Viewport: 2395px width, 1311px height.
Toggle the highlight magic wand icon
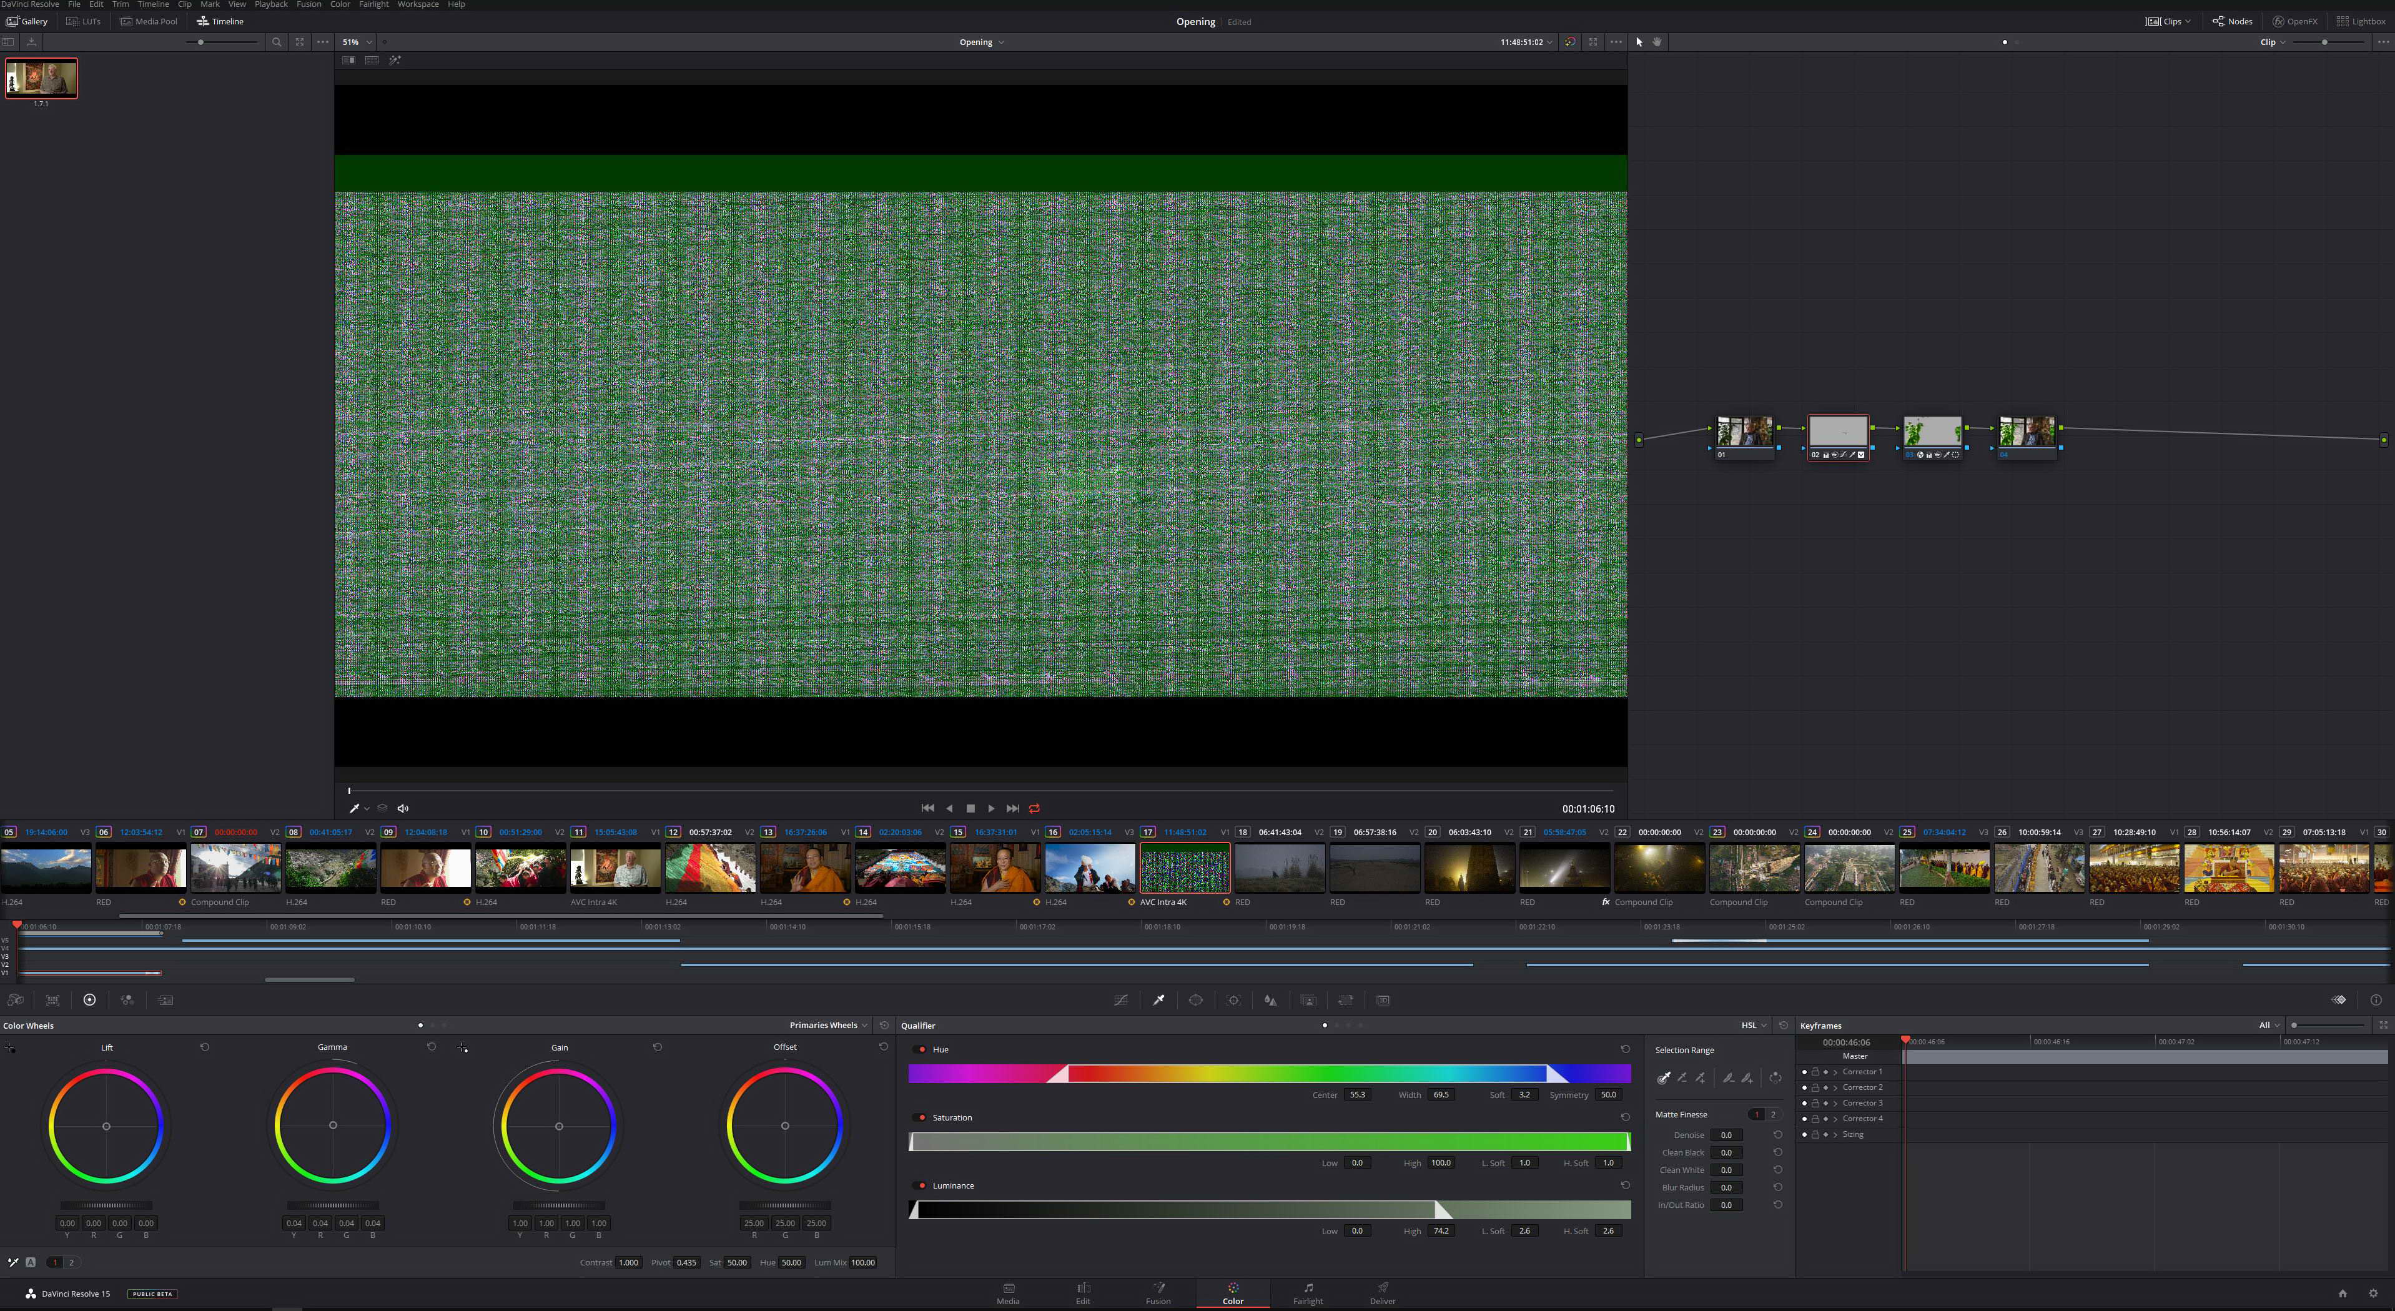(395, 61)
